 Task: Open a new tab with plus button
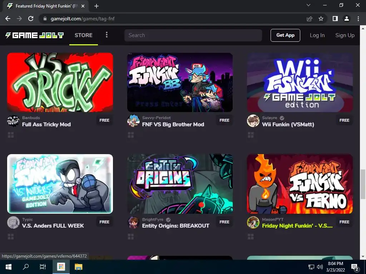(97, 6)
